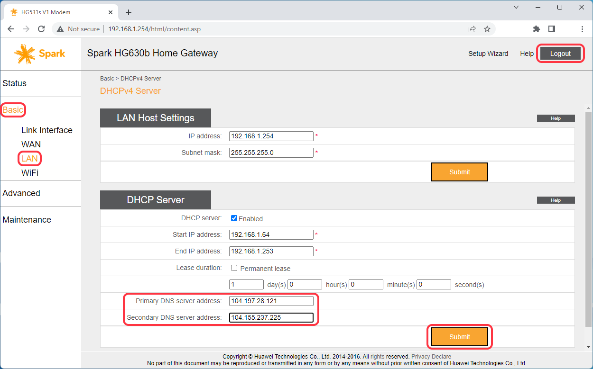The image size is (593, 369).
Task: Click the Start IP address field
Action: click(x=271, y=234)
